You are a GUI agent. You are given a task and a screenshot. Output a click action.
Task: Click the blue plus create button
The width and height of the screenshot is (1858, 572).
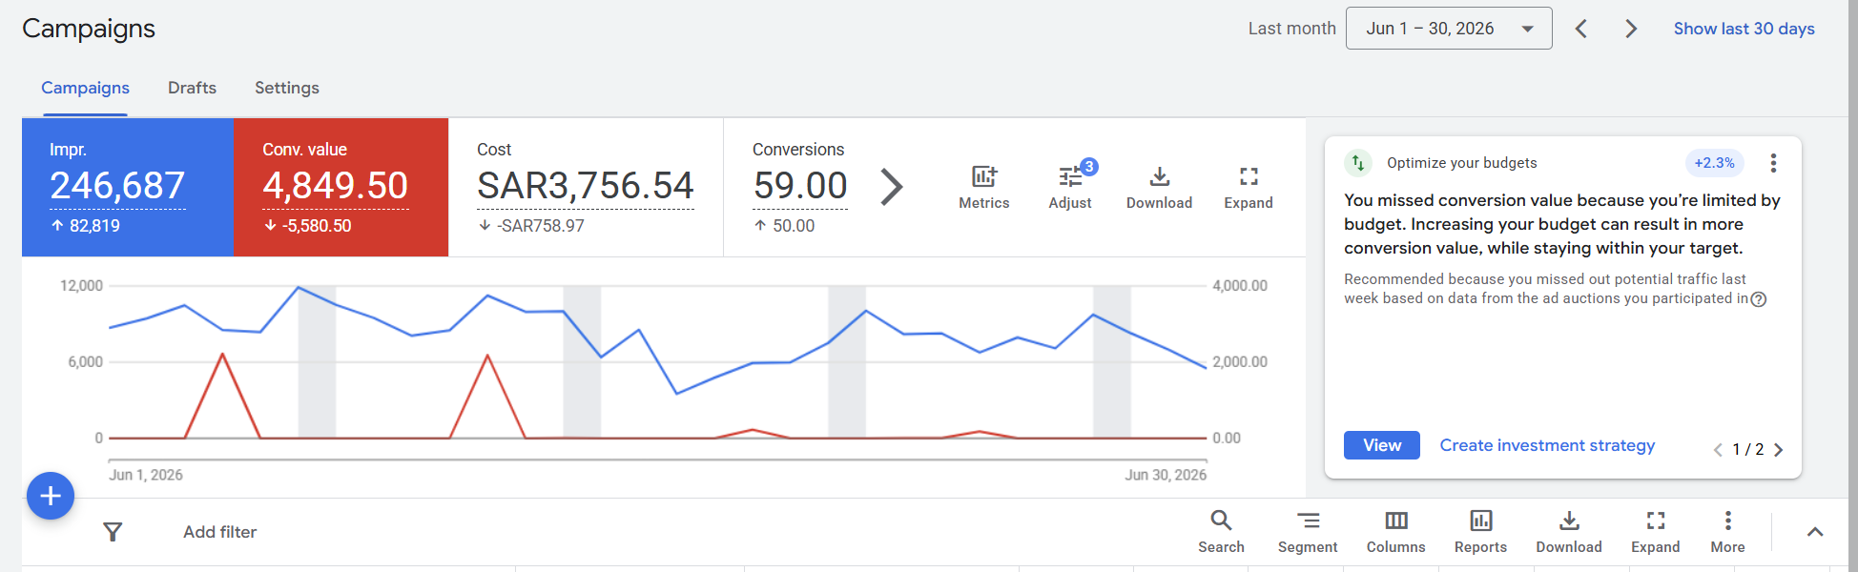(x=51, y=496)
